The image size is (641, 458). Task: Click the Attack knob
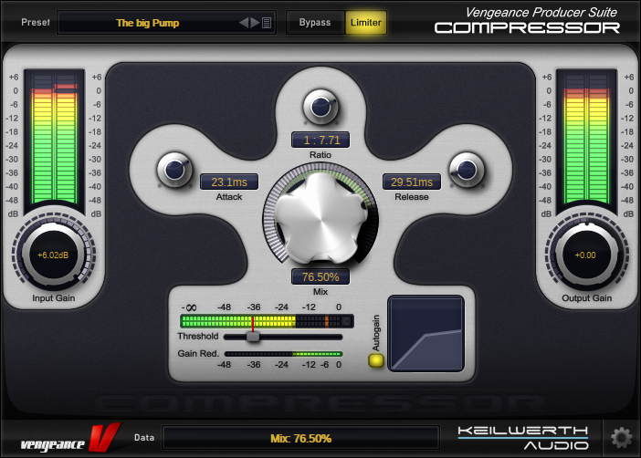[173, 169]
